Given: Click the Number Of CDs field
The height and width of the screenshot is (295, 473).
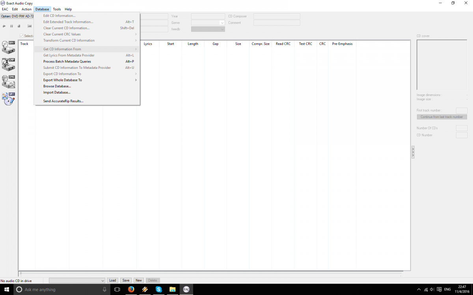Looking at the screenshot, I should 462,128.
